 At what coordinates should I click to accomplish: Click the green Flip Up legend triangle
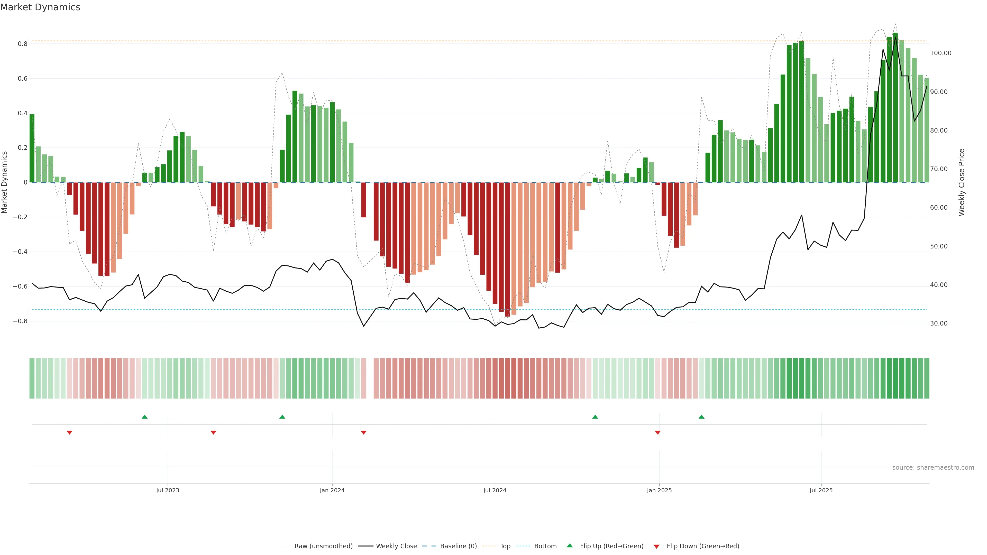pos(570,545)
